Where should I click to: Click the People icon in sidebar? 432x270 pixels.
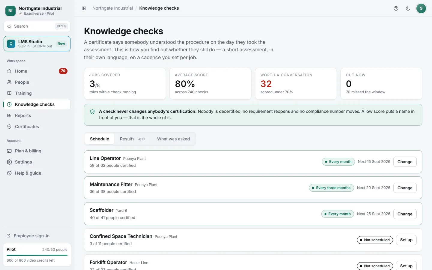coord(9,82)
